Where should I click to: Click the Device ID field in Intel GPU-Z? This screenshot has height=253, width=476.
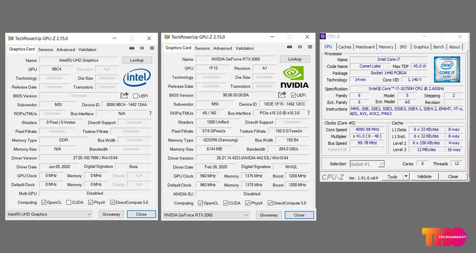126,105
